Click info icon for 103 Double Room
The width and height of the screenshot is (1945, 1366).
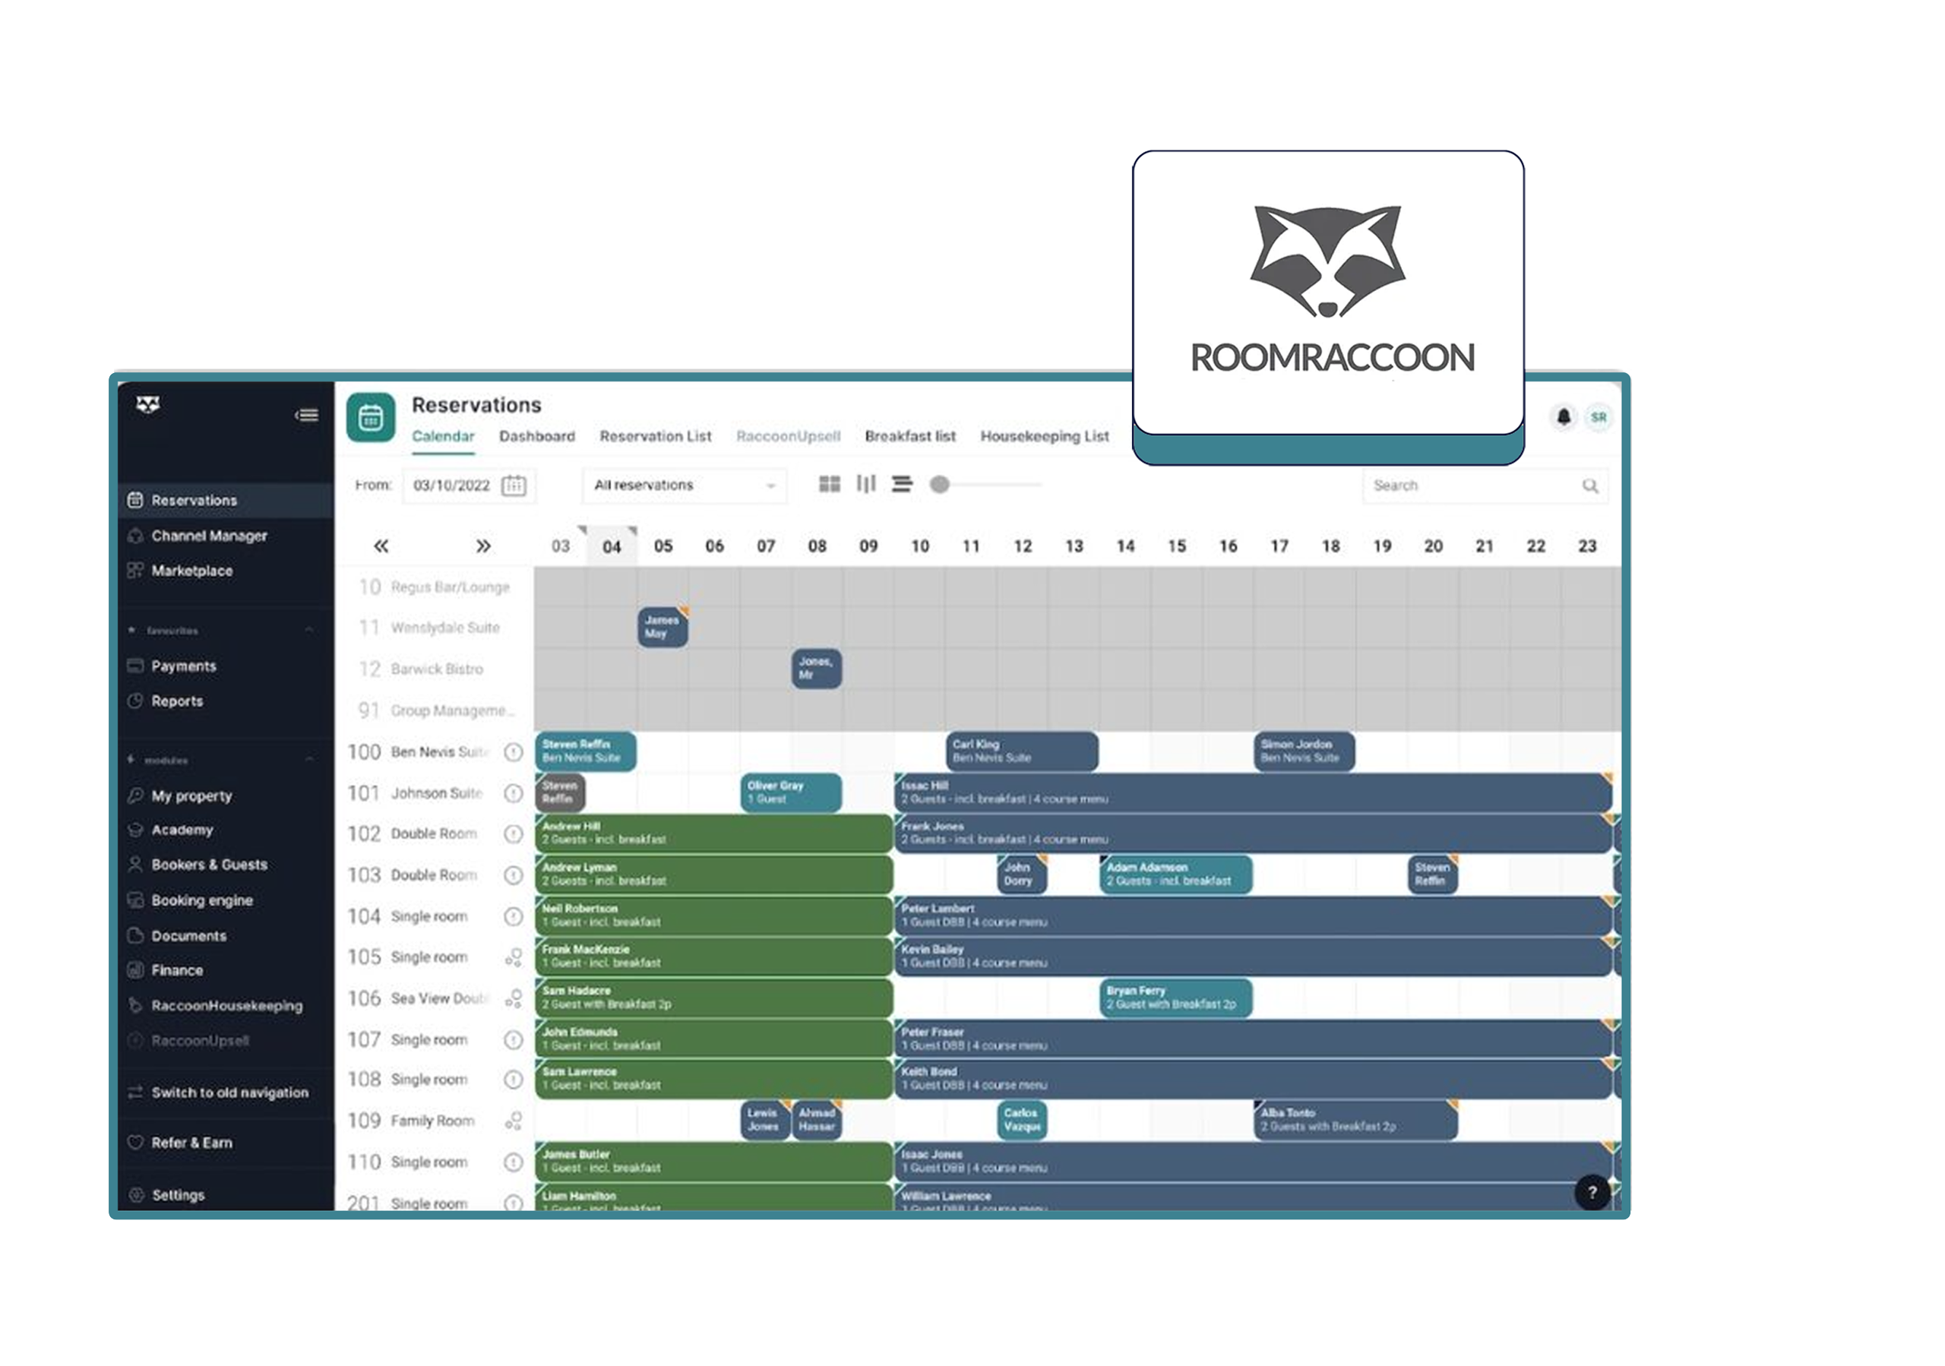click(514, 874)
